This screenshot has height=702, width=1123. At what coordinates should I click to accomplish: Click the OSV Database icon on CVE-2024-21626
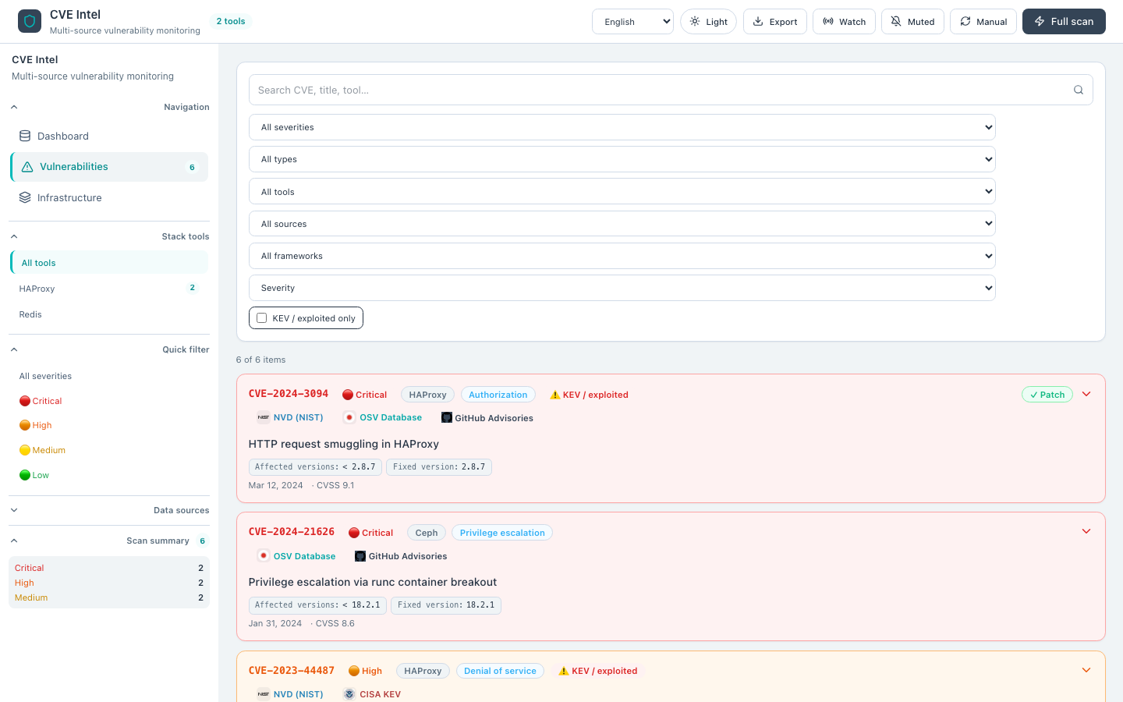(x=264, y=556)
